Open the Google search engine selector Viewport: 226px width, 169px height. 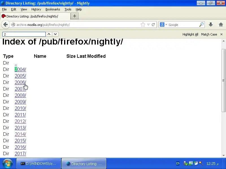[163, 25]
